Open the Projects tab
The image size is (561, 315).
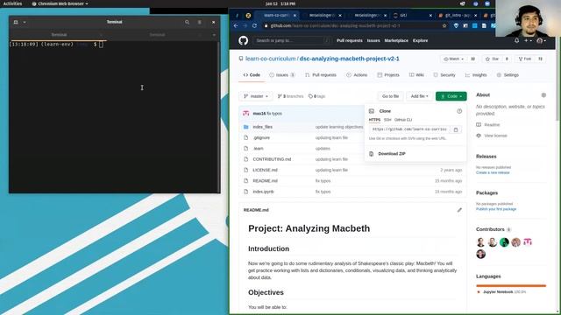pyautogui.click(x=388, y=75)
